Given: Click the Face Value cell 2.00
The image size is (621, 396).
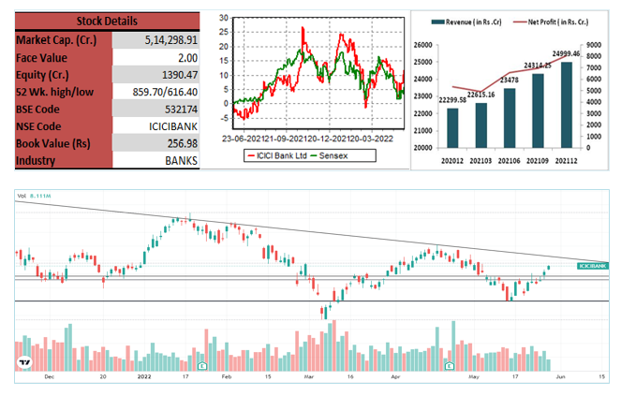Looking at the screenshot, I should click(x=187, y=58).
